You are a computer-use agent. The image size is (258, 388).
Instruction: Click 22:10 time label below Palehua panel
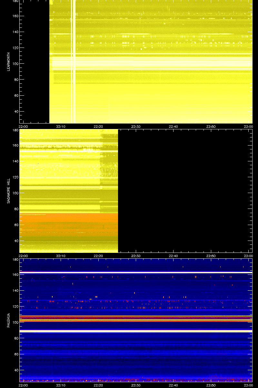pyautogui.click(x=61, y=385)
